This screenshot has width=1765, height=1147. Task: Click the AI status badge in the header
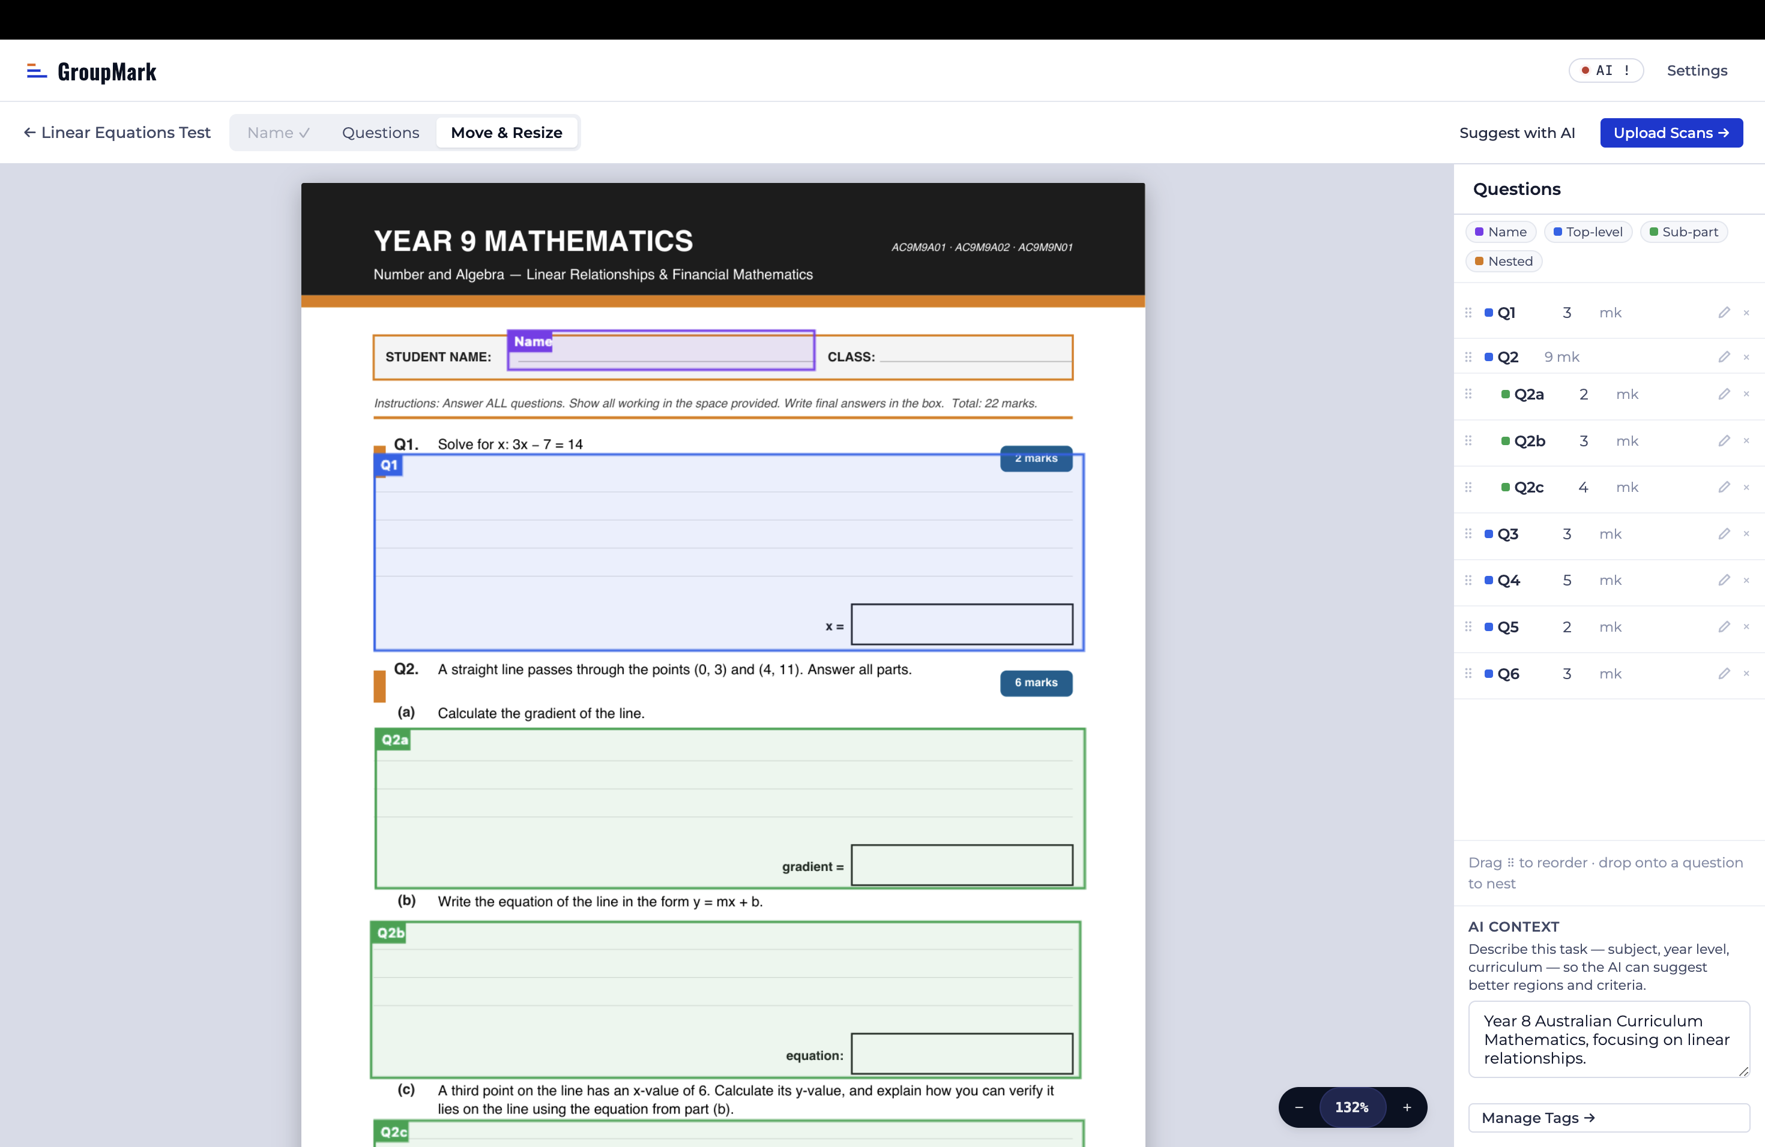tap(1605, 70)
